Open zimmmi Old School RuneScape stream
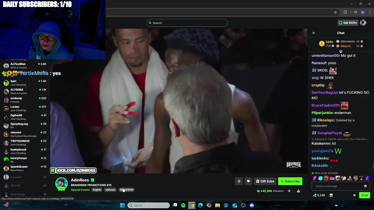This screenshot has height=210, width=374. (25, 134)
